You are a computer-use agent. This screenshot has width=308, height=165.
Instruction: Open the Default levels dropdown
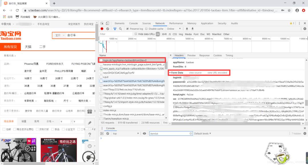coord(202,134)
